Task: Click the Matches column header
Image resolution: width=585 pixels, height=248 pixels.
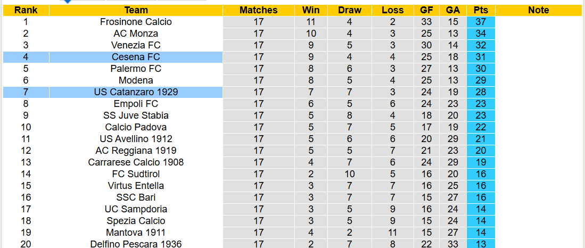Action: [258, 10]
